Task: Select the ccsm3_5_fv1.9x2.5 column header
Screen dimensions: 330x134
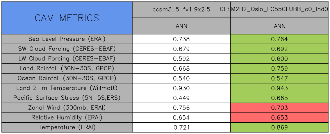Action: tap(181, 9)
